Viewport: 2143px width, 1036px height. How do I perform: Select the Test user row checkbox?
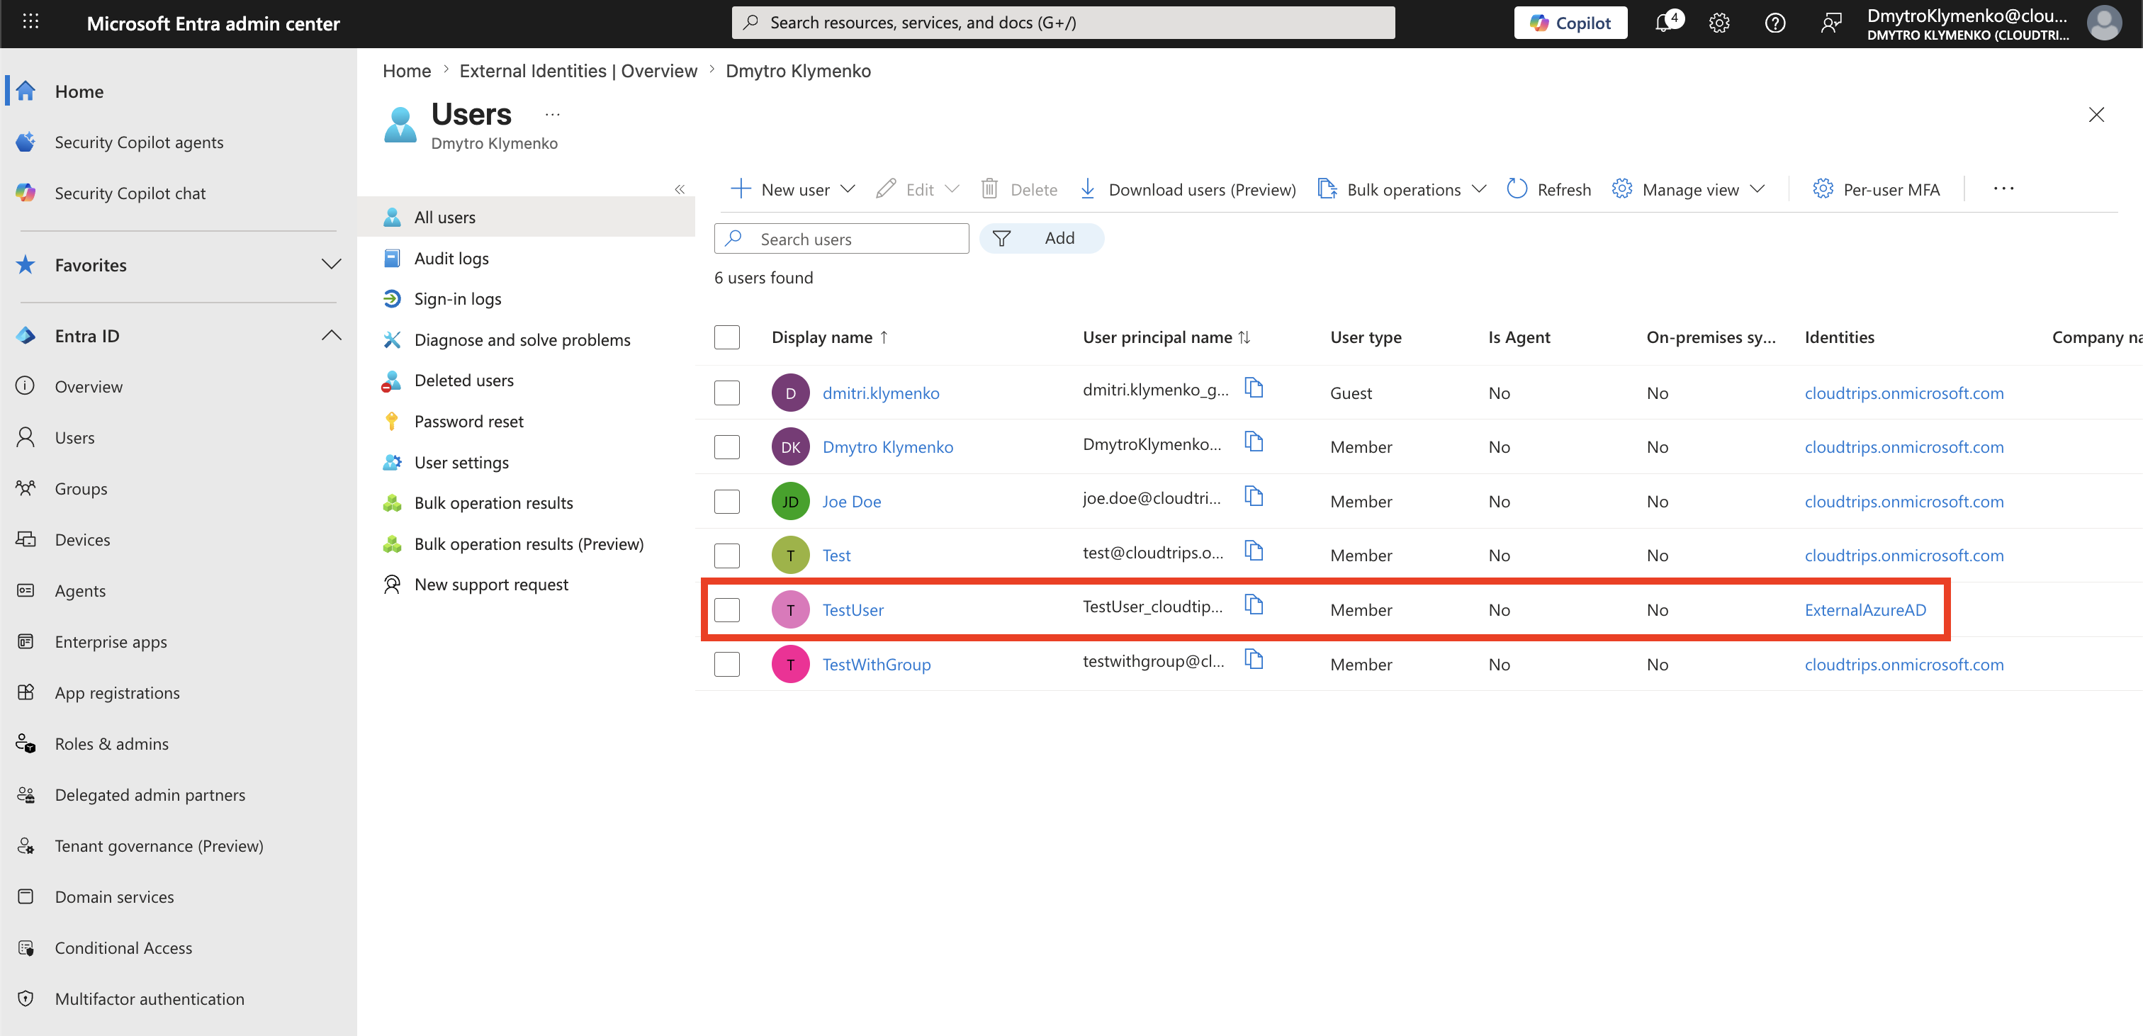[x=727, y=555]
